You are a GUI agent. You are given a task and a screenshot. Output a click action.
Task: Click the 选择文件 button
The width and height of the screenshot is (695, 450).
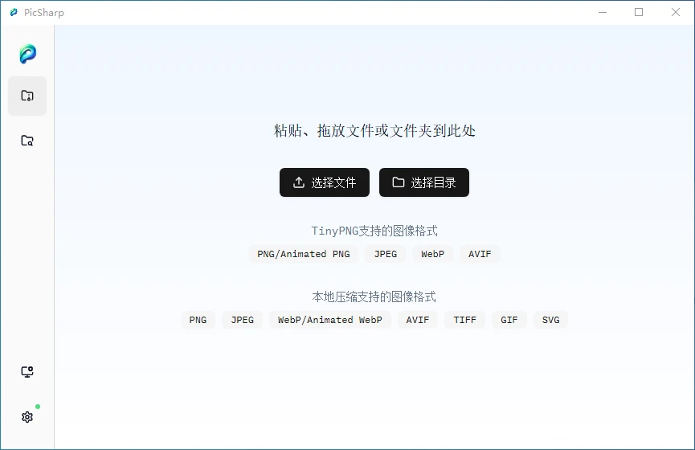[324, 182]
